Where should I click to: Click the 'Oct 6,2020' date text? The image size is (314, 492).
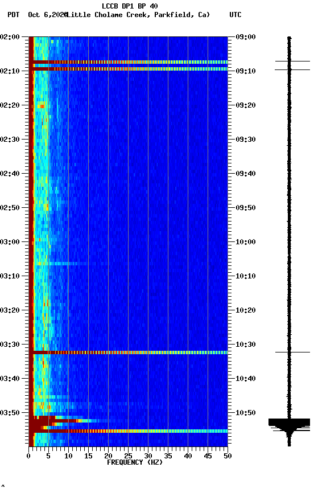[48, 15]
